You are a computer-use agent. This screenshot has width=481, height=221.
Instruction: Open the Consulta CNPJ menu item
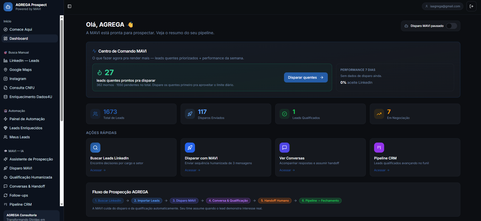click(x=30, y=88)
